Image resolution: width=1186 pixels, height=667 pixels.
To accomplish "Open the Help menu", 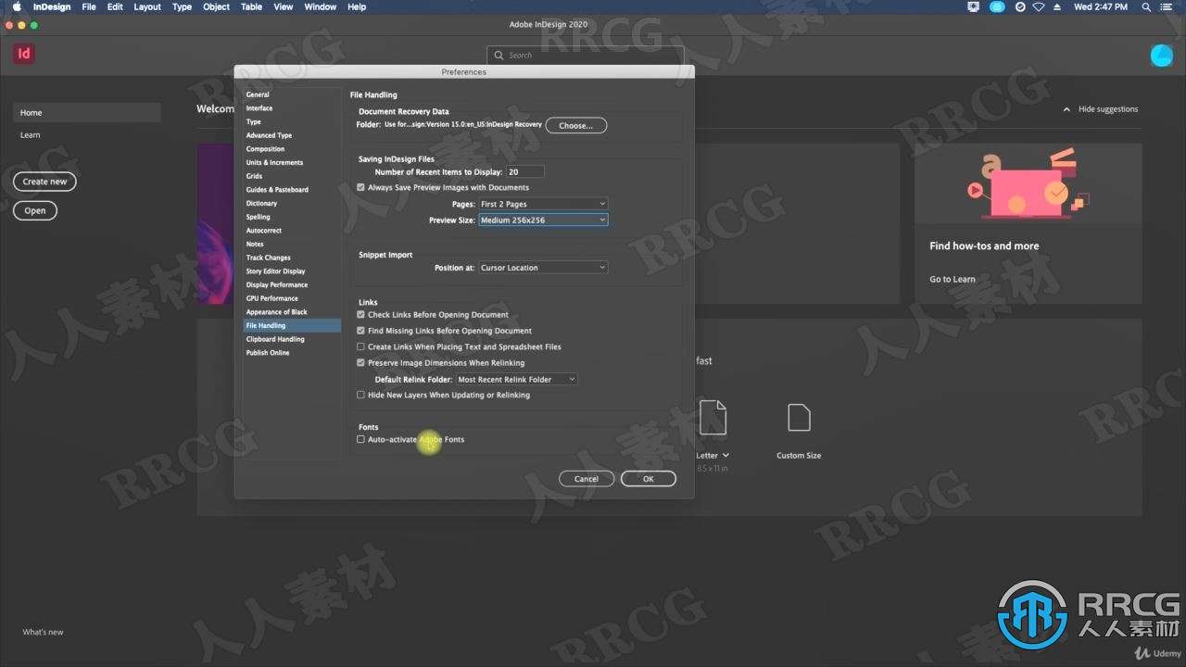I will (x=357, y=6).
